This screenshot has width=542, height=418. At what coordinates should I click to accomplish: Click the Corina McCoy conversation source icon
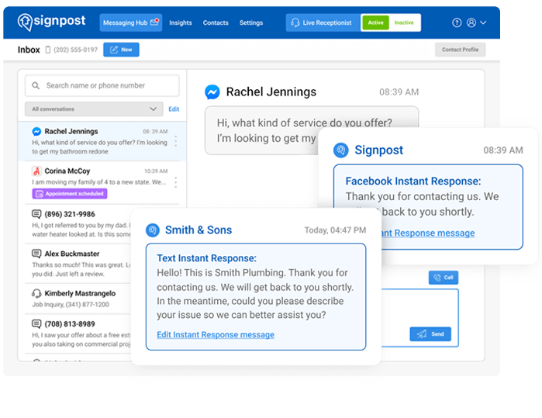pos(36,171)
